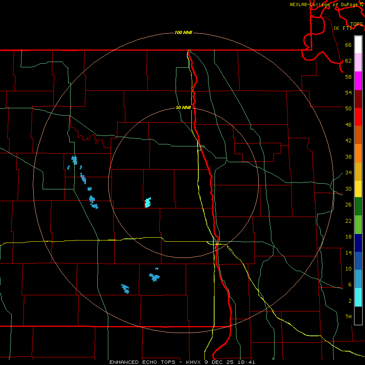Click the 54 legend value

click(x=348, y=92)
